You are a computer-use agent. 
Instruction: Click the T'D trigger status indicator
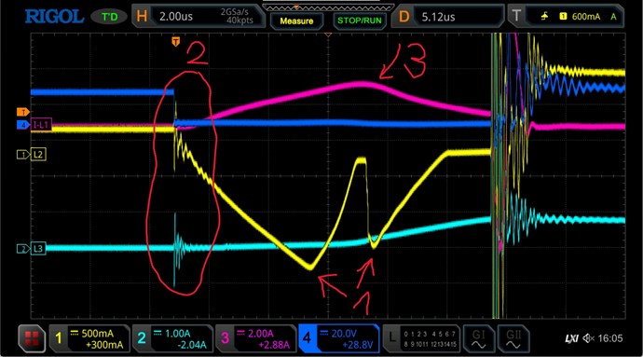click(109, 17)
